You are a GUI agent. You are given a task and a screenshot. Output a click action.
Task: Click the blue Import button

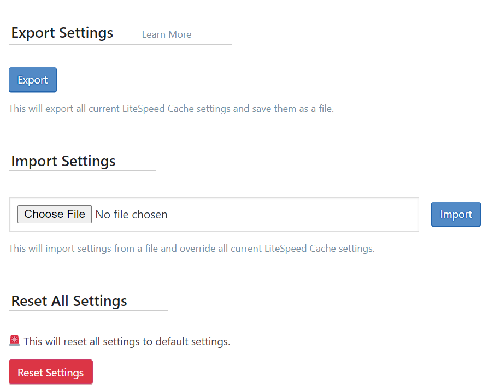pos(456,214)
